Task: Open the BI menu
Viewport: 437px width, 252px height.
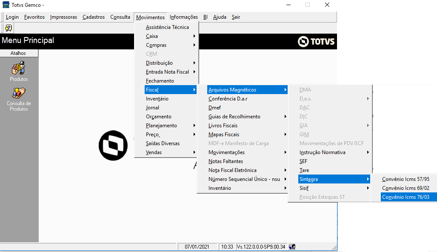Action: pyautogui.click(x=206, y=17)
